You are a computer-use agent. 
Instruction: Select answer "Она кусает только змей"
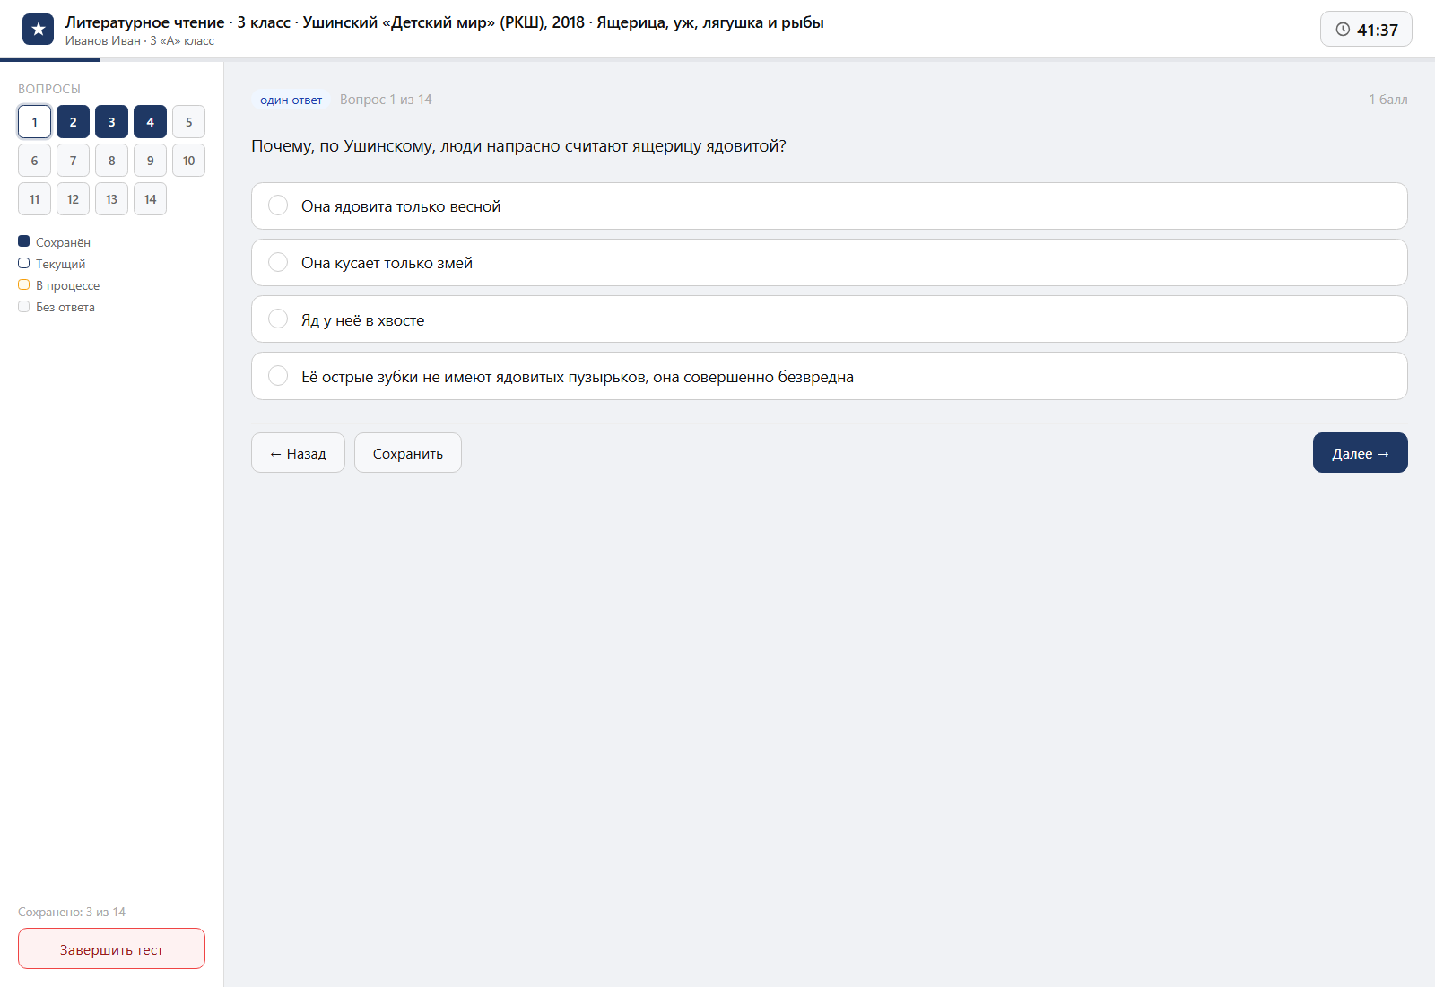point(829,263)
